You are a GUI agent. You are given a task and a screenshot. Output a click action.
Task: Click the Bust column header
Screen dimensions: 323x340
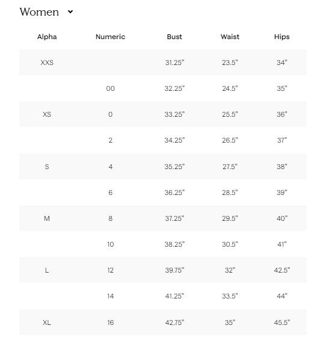pyautogui.click(x=174, y=37)
